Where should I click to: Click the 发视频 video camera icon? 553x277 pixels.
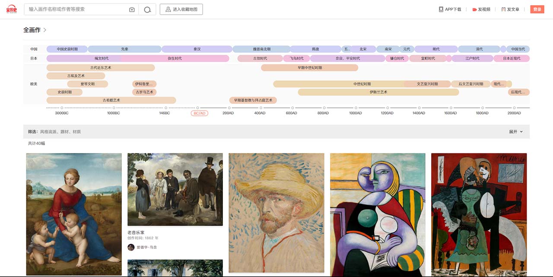[474, 10]
